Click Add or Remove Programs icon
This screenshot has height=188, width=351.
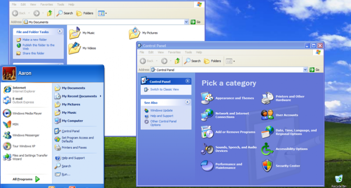[x=207, y=132]
